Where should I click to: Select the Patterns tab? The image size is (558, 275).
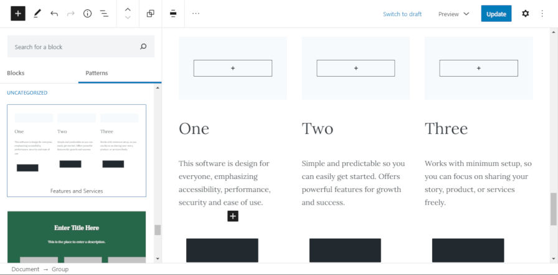click(x=97, y=73)
